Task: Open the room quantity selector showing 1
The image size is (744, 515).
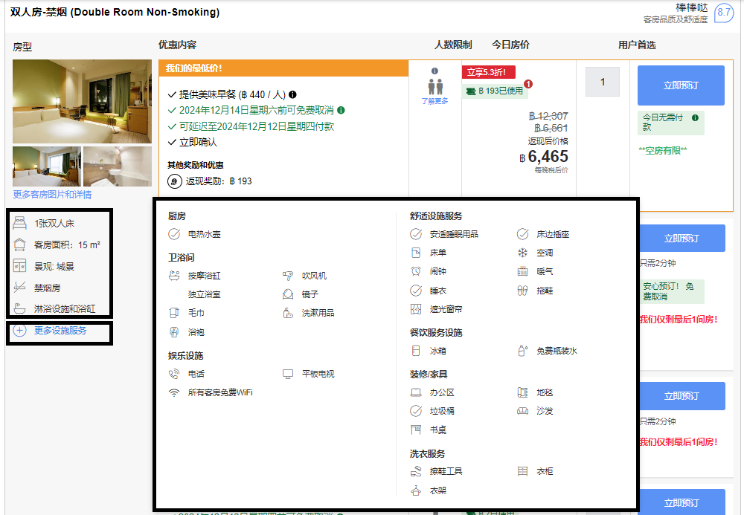Action: coord(603,82)
